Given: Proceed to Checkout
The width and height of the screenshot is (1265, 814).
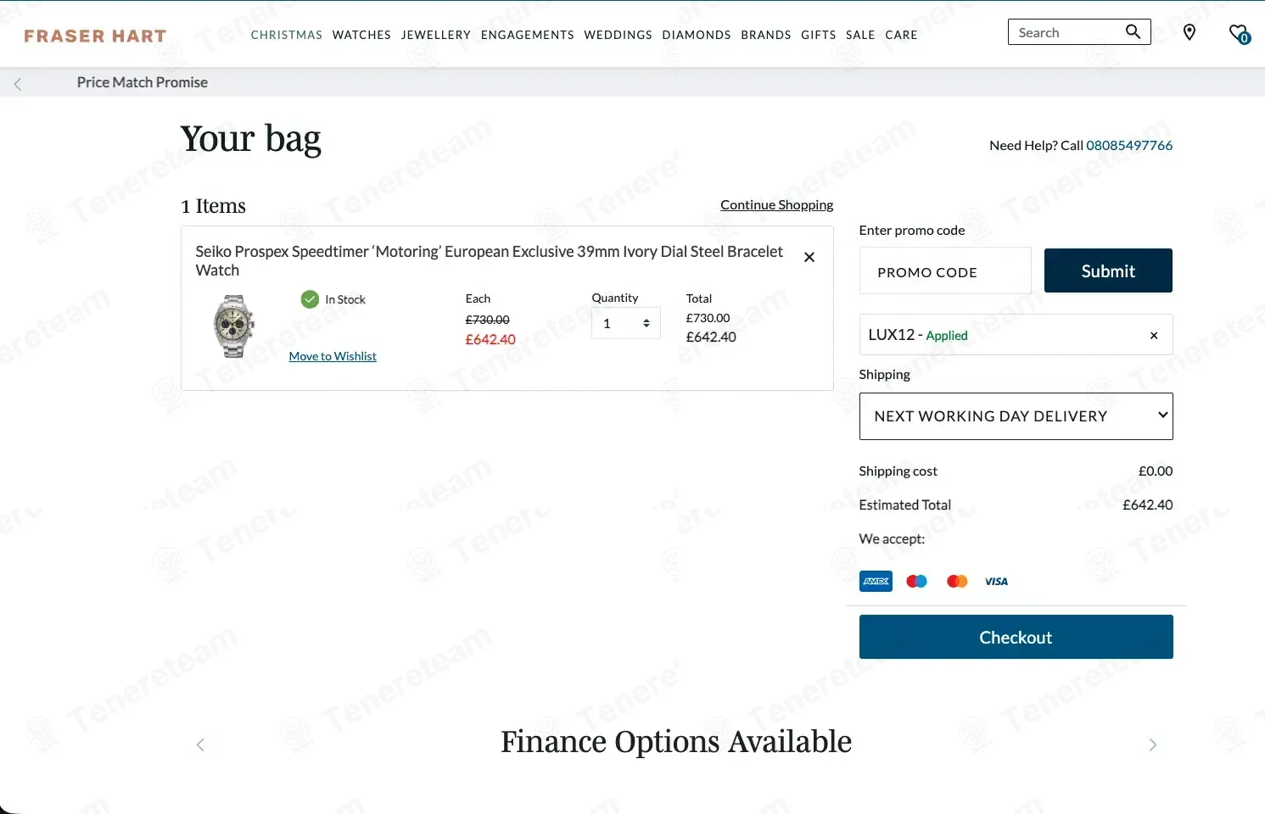Looking at the screenshot, I should pos(1016,637).
